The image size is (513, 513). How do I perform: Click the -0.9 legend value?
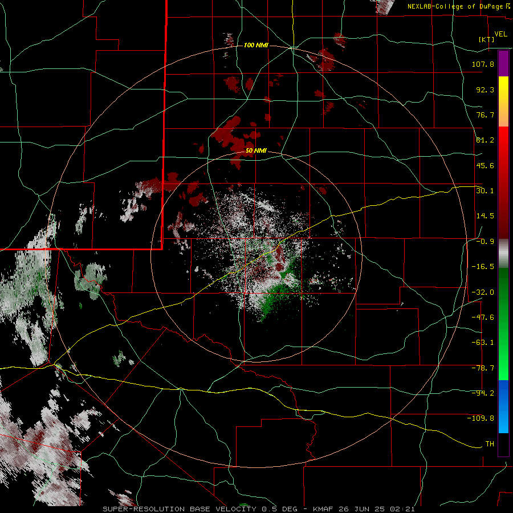pos(485,242)
